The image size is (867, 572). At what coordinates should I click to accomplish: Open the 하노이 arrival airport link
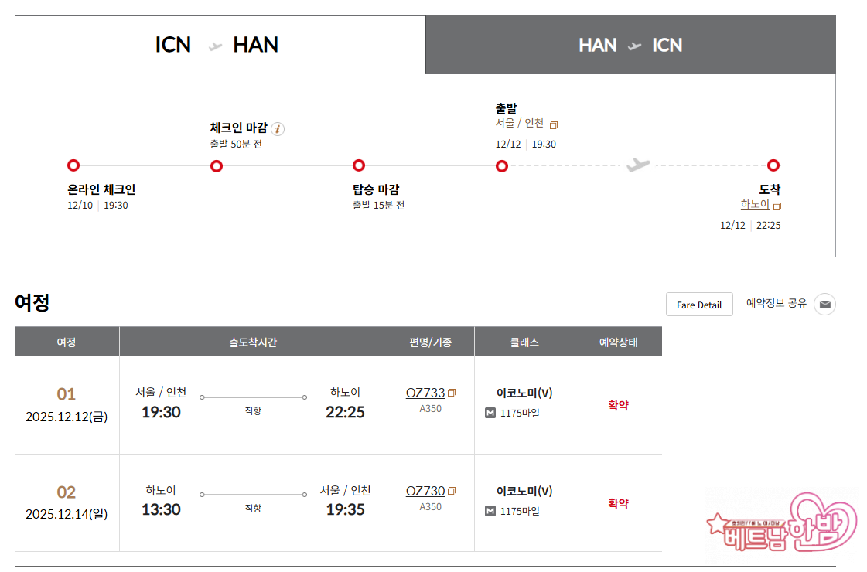[755, 205]
